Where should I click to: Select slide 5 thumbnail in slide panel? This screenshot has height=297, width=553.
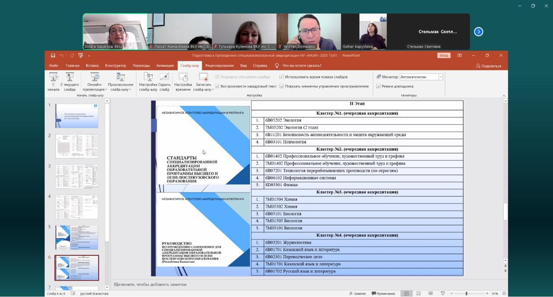point(77,237)
